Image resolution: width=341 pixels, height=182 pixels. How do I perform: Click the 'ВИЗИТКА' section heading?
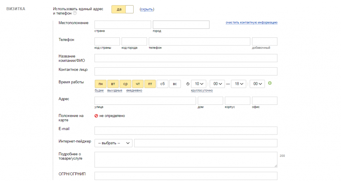point(16,9)
